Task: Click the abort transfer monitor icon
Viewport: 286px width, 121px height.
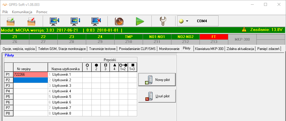Action: click(96, 21)
